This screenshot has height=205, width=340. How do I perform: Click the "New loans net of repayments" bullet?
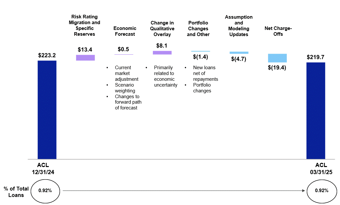(x=205, y=73)
